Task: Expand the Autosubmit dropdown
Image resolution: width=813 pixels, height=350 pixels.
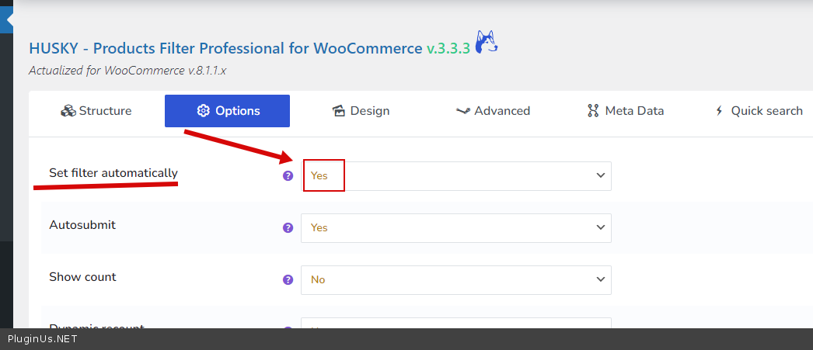Action: (x=455, y=228)
